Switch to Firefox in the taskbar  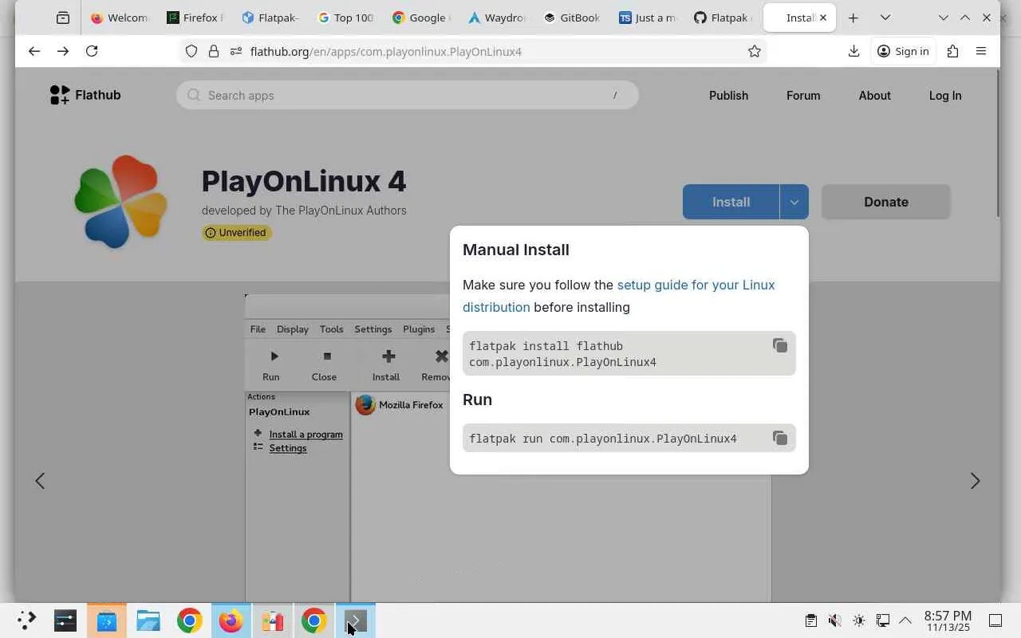click(x=231, y=620)
